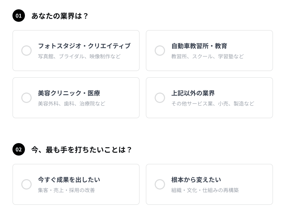This screenshot has width=287, height=224.
Task: Click the 集客・売上・採用の改善 description
Action: 66,190
